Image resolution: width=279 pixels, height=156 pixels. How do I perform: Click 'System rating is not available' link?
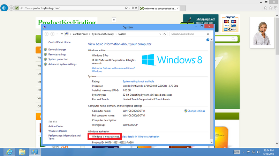point(138,81)
